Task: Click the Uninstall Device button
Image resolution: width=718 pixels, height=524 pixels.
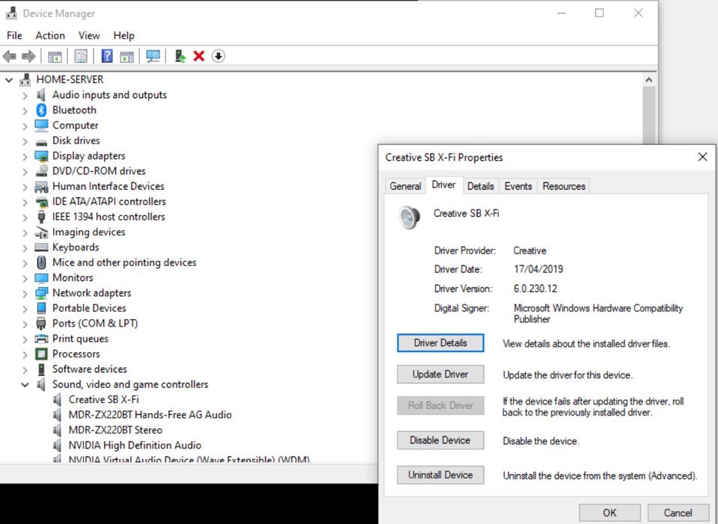Action: click(440, 475)
